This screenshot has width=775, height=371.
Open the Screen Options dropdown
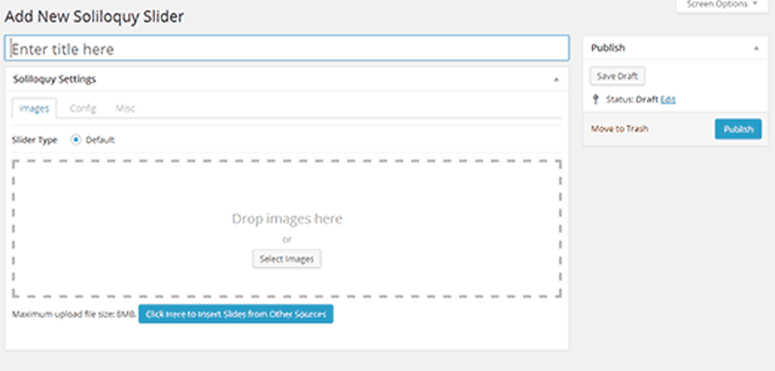(722, 5)
